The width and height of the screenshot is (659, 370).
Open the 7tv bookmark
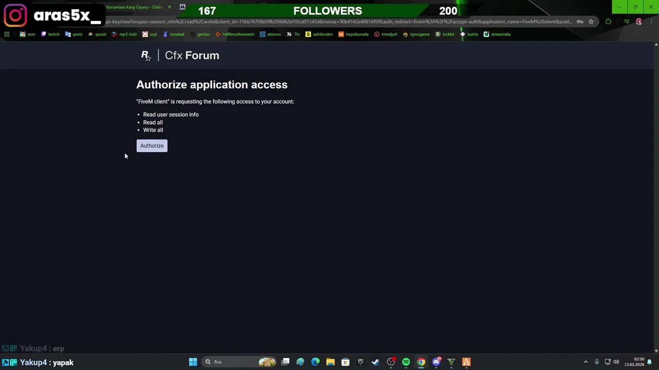[x=293, y=34]
